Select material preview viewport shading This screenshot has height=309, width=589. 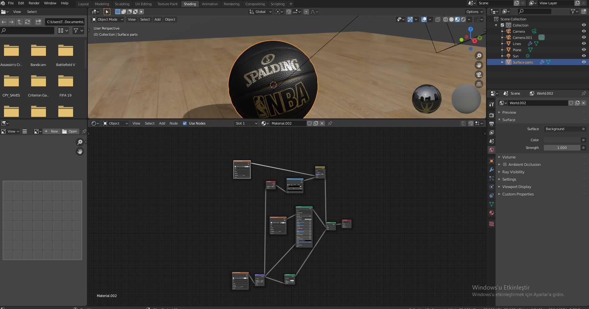coord(457,19)
